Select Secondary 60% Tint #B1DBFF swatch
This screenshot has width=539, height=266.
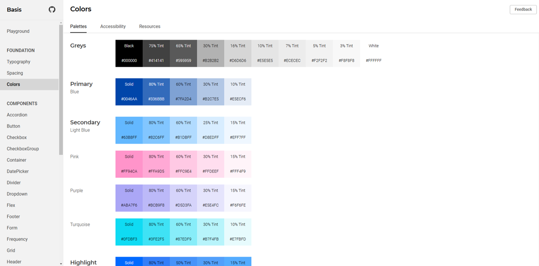point(183,130)
